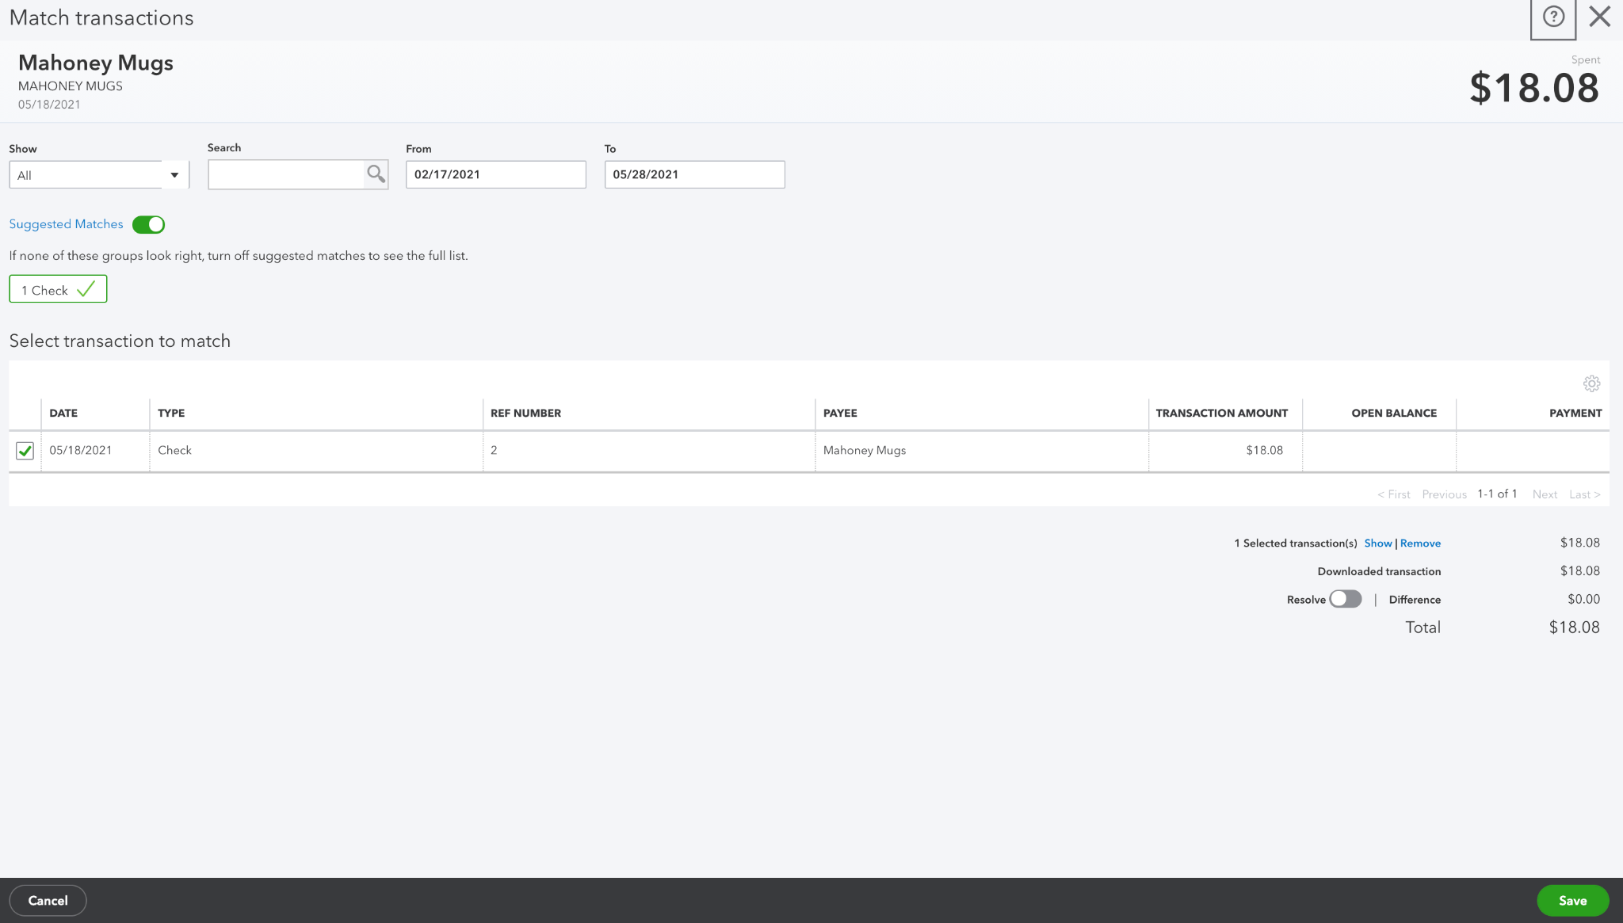Toggle the Resolve difference switch
The image size is (1623, 923).
point(1345,599)
